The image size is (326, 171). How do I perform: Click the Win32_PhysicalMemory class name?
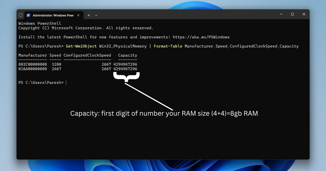[123, 46]
